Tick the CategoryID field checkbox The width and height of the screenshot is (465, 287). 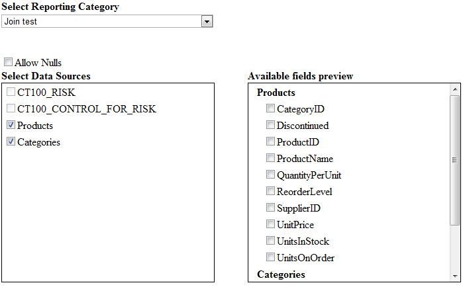tap(270, 108)
